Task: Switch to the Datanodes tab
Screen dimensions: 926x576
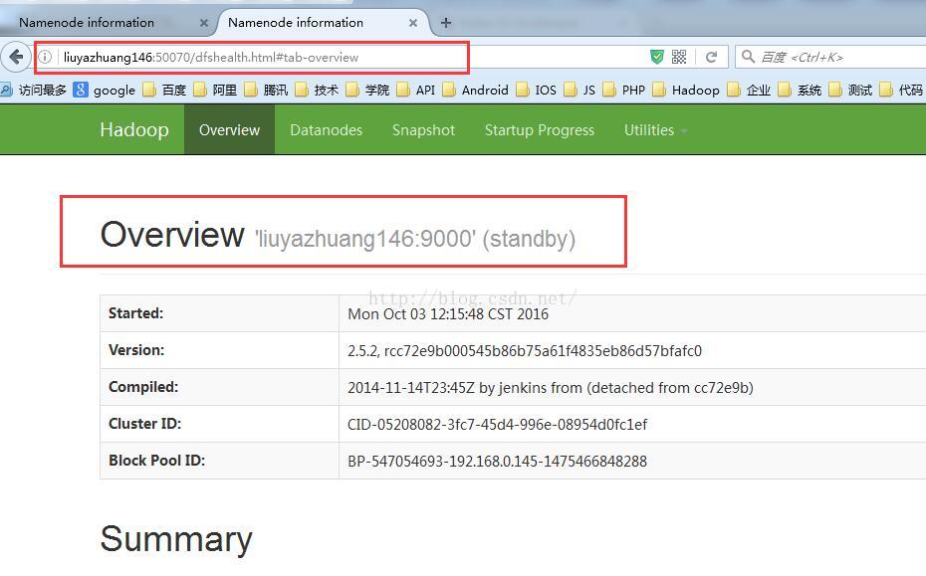Action: [326, 130]
